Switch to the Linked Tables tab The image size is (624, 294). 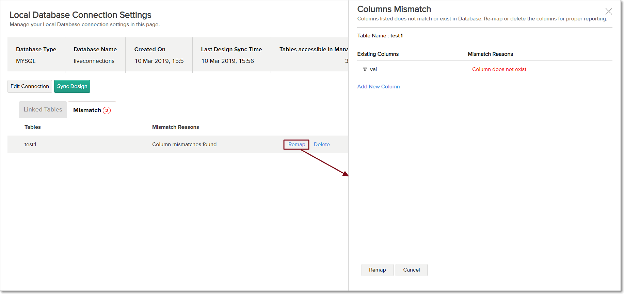tap(43, 109)
